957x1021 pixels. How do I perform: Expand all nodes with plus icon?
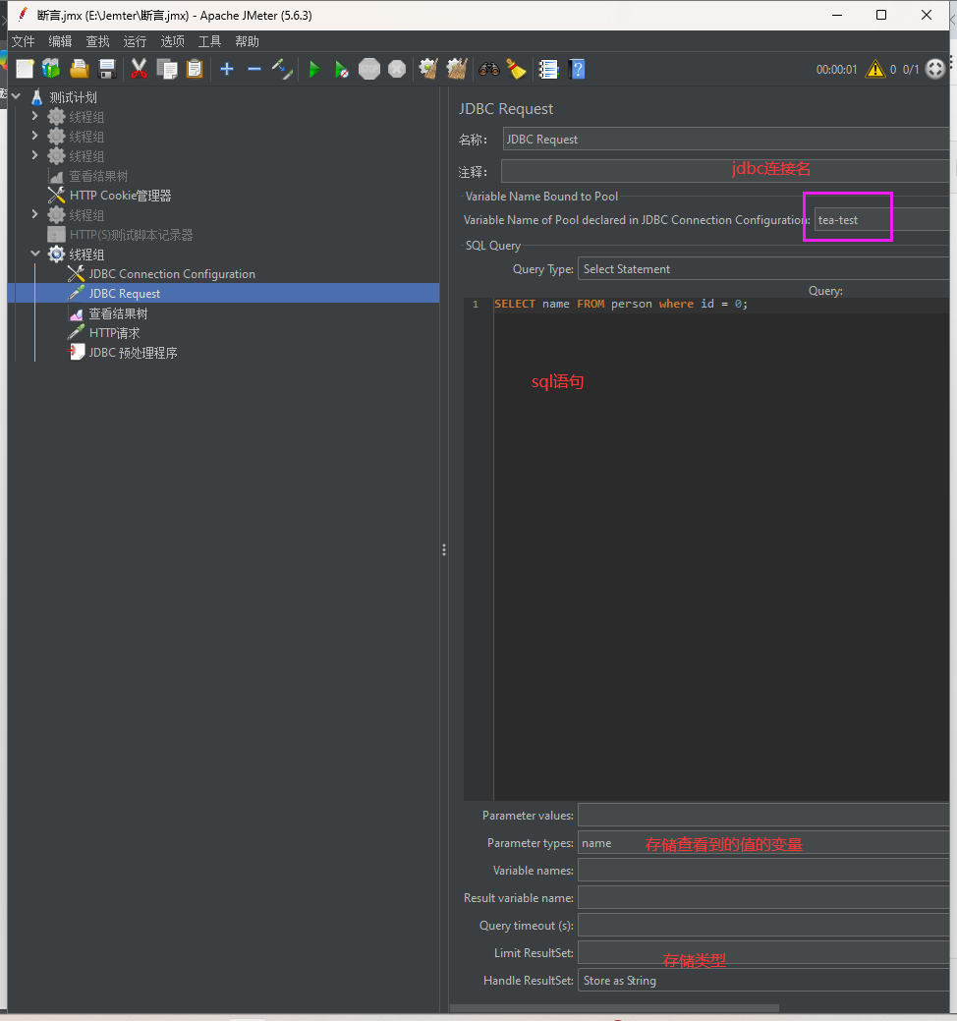pyautogui.click(x=227, y=69)
